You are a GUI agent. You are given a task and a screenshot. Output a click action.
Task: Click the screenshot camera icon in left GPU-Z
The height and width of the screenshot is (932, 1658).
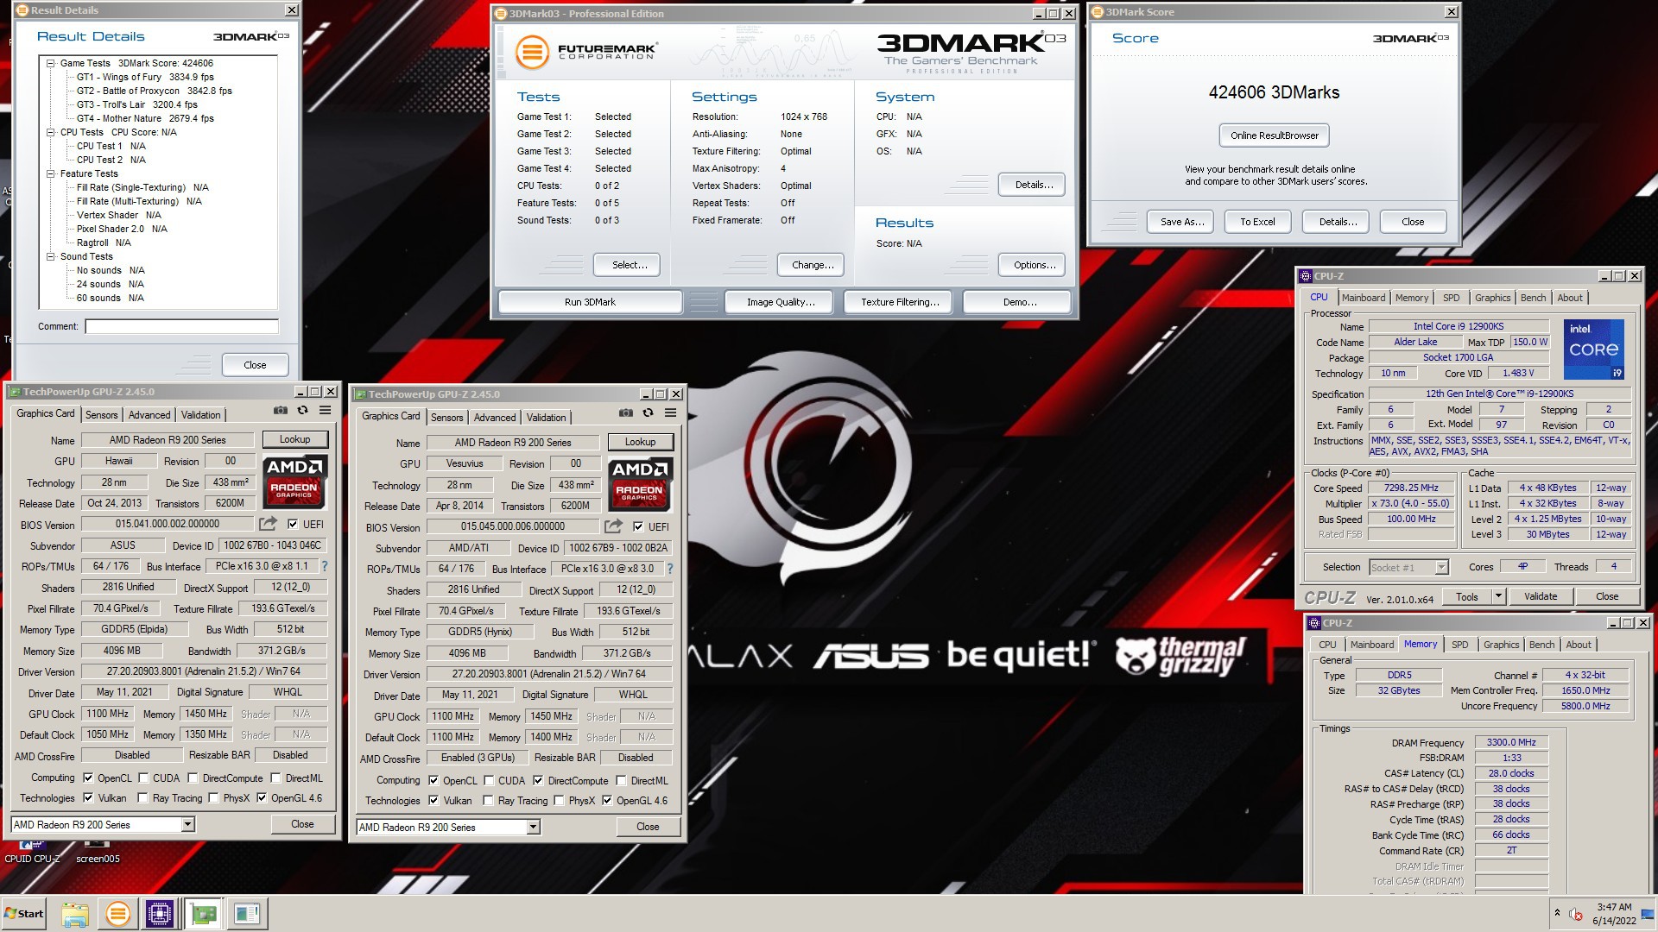pos(281,411)
